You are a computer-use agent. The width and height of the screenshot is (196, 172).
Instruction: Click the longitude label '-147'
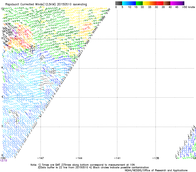click(41, 158)
